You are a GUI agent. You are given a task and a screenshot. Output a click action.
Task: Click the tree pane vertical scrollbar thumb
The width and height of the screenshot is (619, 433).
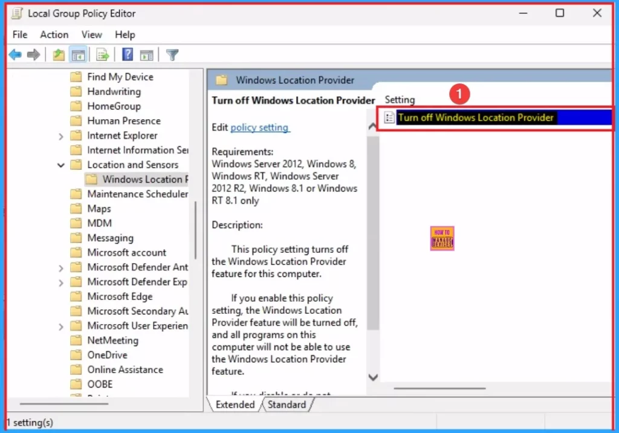(195, 230)
